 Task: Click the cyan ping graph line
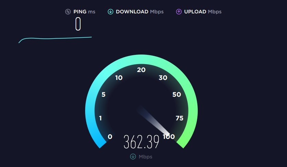coord(55,39)
